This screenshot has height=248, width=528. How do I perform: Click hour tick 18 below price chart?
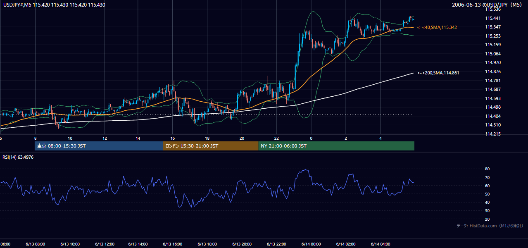coord(207,138)
